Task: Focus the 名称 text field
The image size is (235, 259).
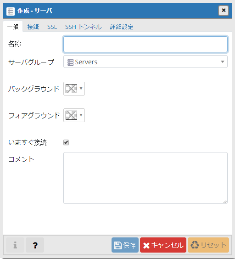Action: (x=145, y=44)
